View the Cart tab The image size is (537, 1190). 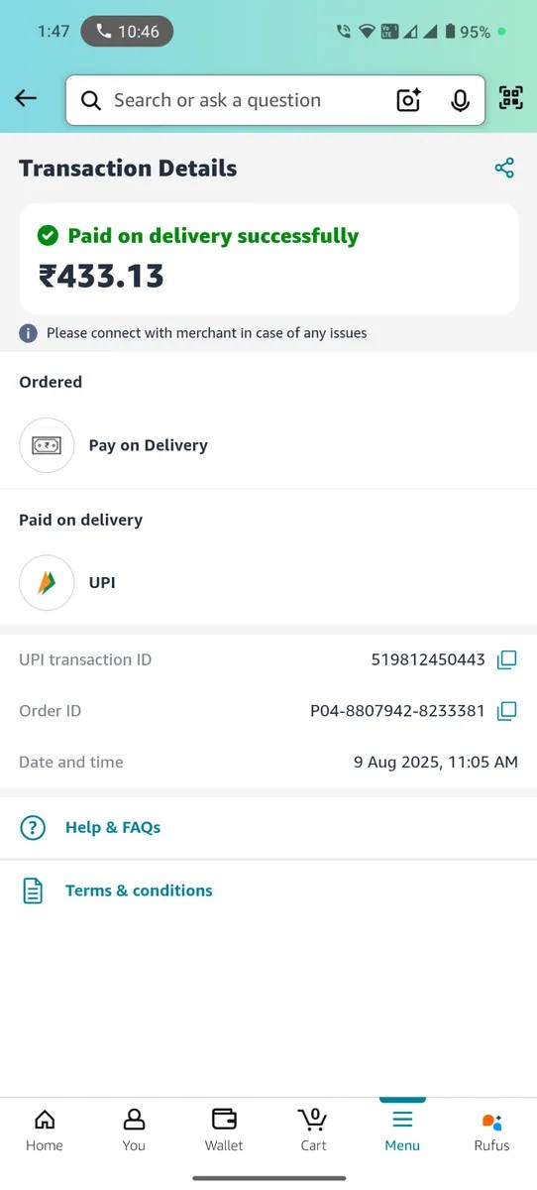313,1130
